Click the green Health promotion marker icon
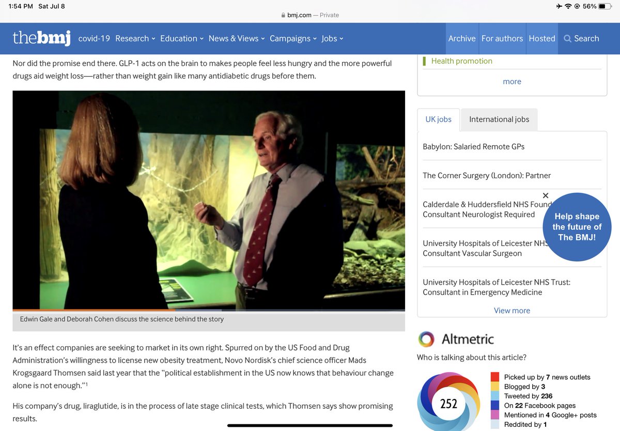 click(425, 60)
